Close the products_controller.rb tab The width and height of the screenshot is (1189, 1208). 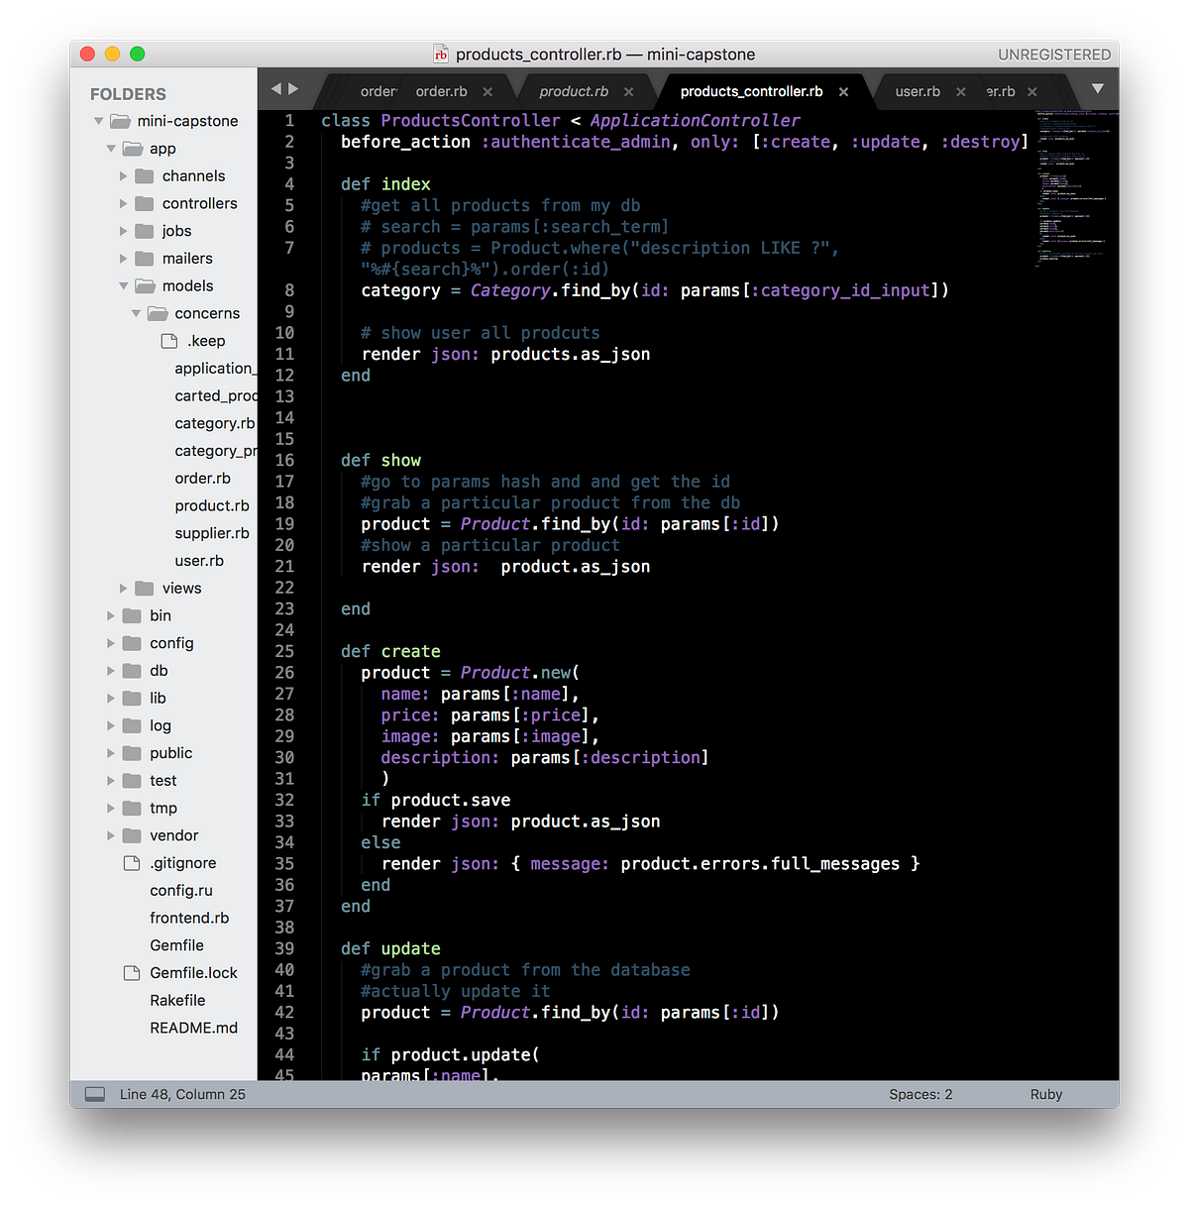(843, 90)
